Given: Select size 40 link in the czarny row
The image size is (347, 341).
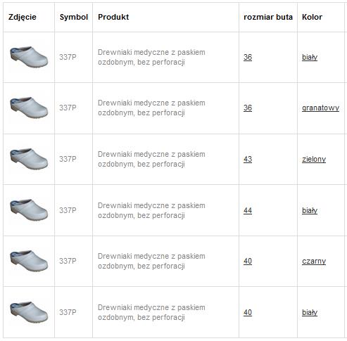Looking at the screenshot, I should coord(248,261).
